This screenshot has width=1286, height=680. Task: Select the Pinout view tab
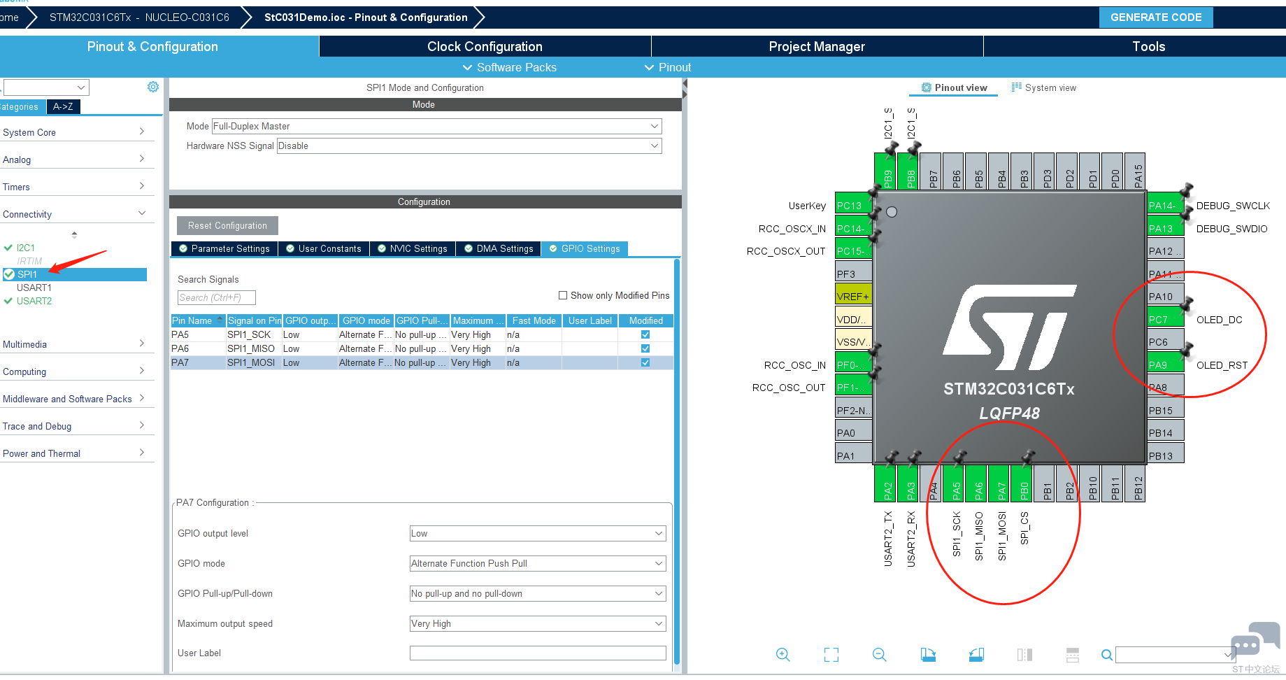955,87
